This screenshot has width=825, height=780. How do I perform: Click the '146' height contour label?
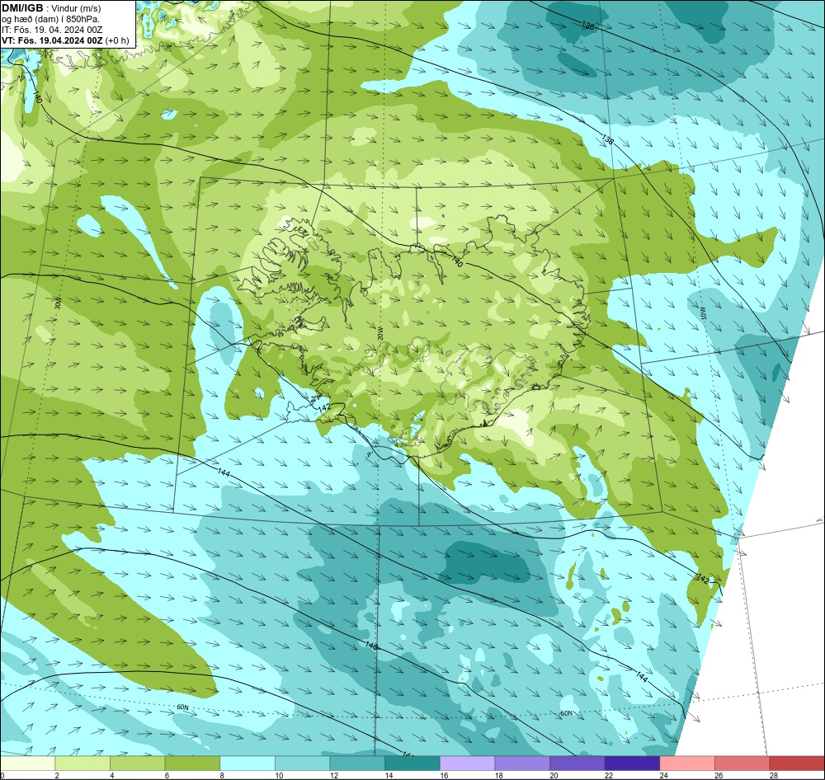click(371, 645)
